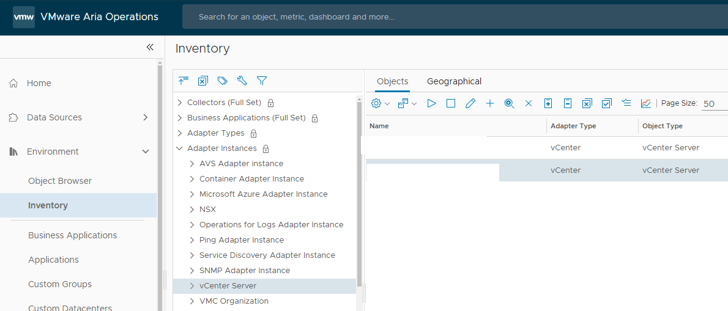The width and height of the screenshot is (728, 311).
Task: Expand the Data Sources menu chevron
Action: click(145, 117)
